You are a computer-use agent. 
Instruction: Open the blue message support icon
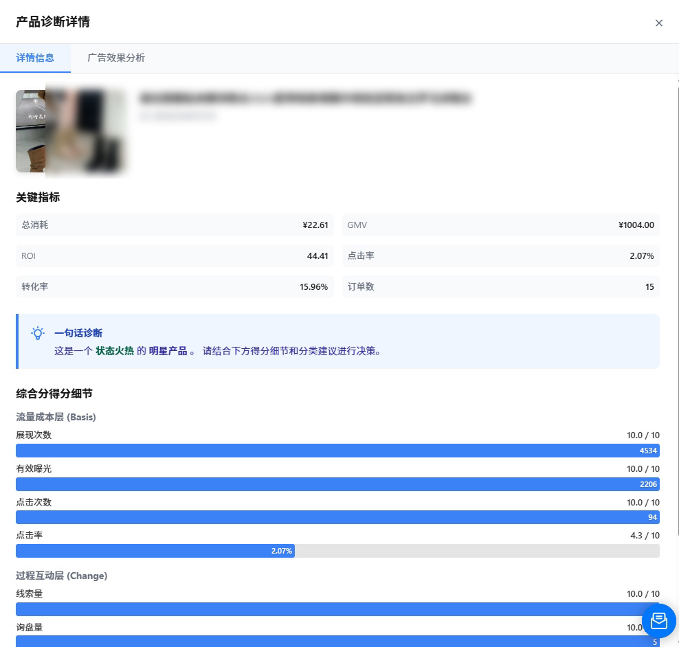(x=658, y=620)
